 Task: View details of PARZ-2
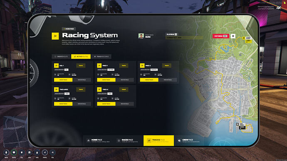[x=168, y=80]
